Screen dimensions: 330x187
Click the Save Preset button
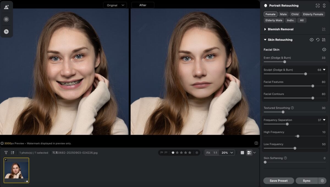click(279, 181)
